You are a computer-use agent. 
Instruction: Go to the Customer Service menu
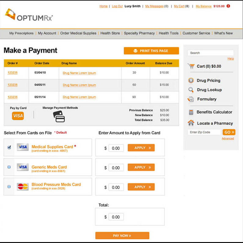[196, 33]
